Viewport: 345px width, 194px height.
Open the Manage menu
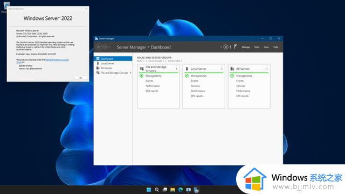(x=246, y=47)
